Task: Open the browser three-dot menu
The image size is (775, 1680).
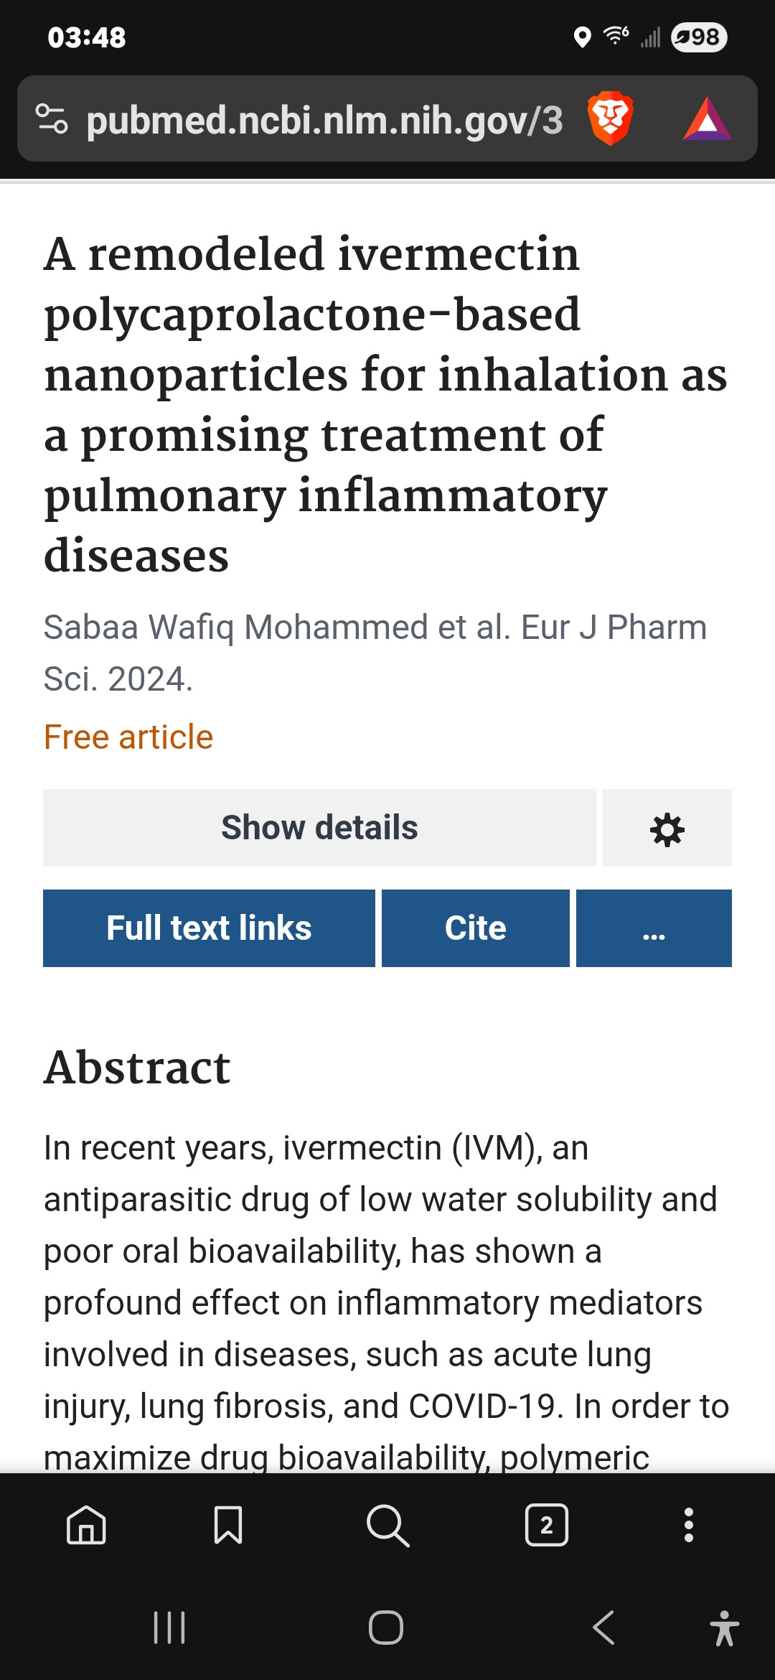Action: pos(688,1524)
